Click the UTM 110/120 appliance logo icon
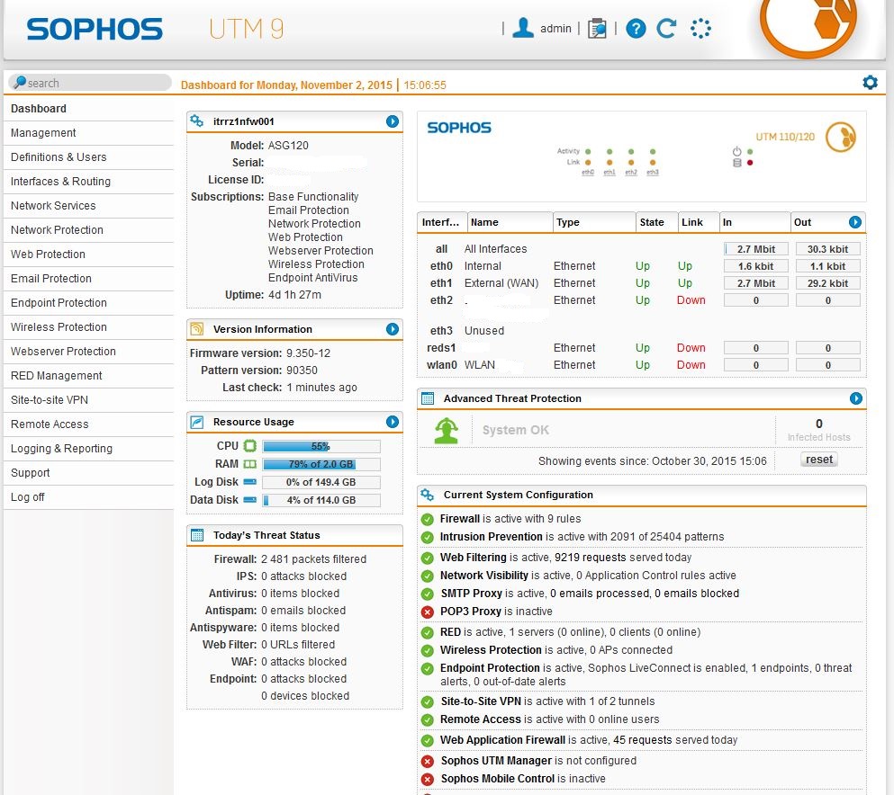This screenshot has height=795, width=894. [841, 137]
